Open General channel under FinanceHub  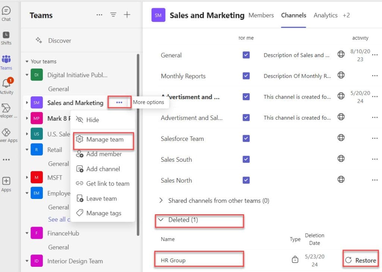coord(59,247)
